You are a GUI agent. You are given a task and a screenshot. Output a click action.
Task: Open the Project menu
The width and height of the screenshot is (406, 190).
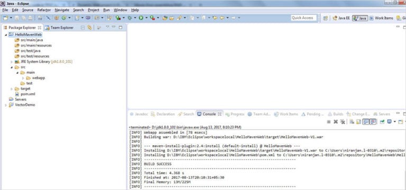click(x=94, y=10)
